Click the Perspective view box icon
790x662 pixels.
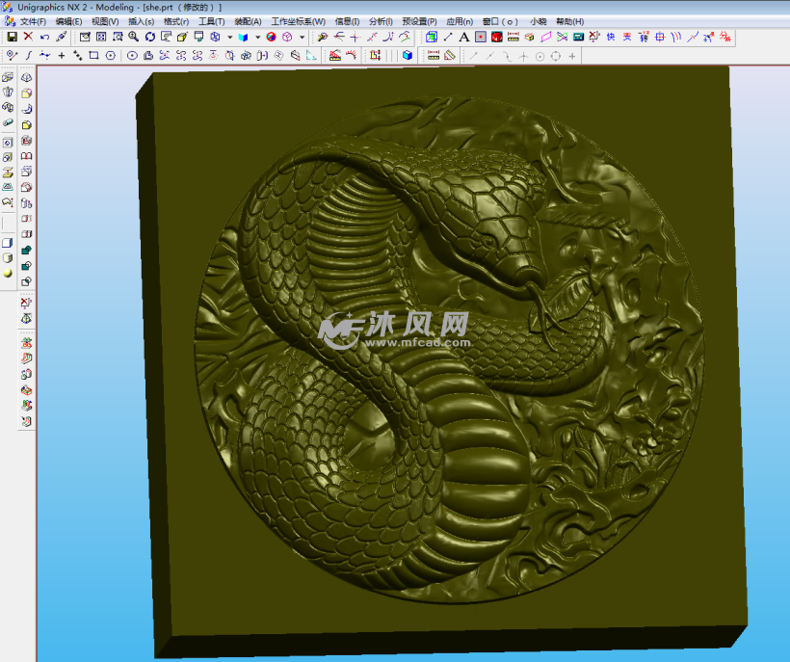click(182, 37)
